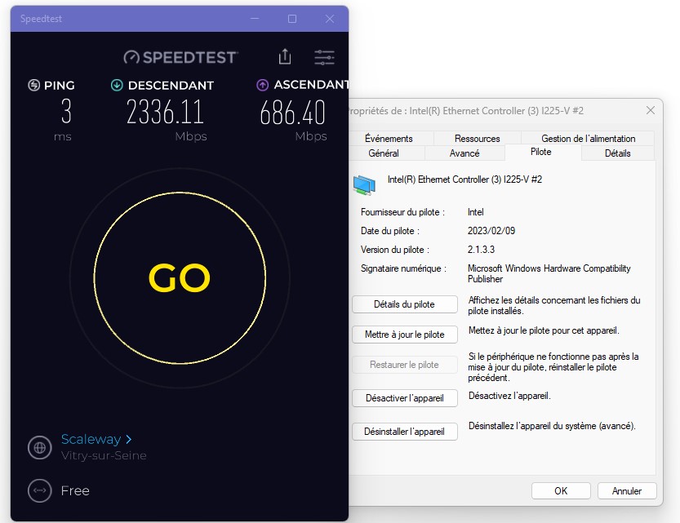Viewport: 680px width, 523px height.
Task: Click the greyed-out Restaurer le pilote button
Action: (405, 365)
